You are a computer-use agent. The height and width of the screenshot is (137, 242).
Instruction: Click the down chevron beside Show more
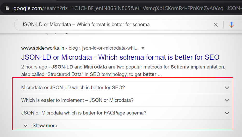(x=25, y=126)
